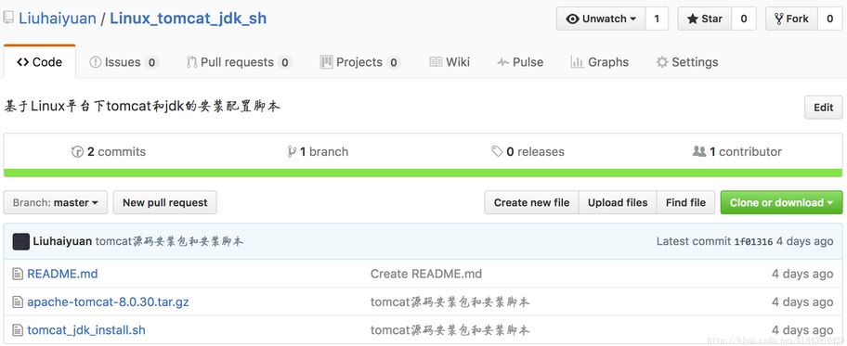Click the releases tag icon
This screenshot has width=847, height=346.
click(497, 152)
